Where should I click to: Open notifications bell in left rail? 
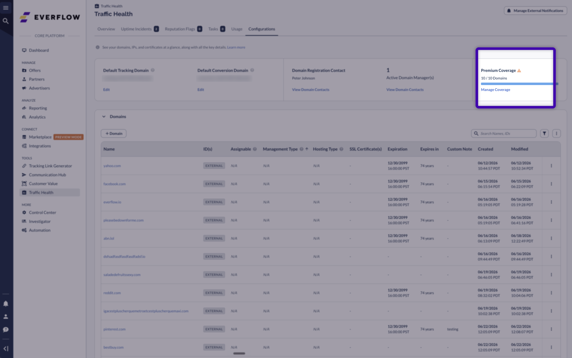tap(6, 304)
